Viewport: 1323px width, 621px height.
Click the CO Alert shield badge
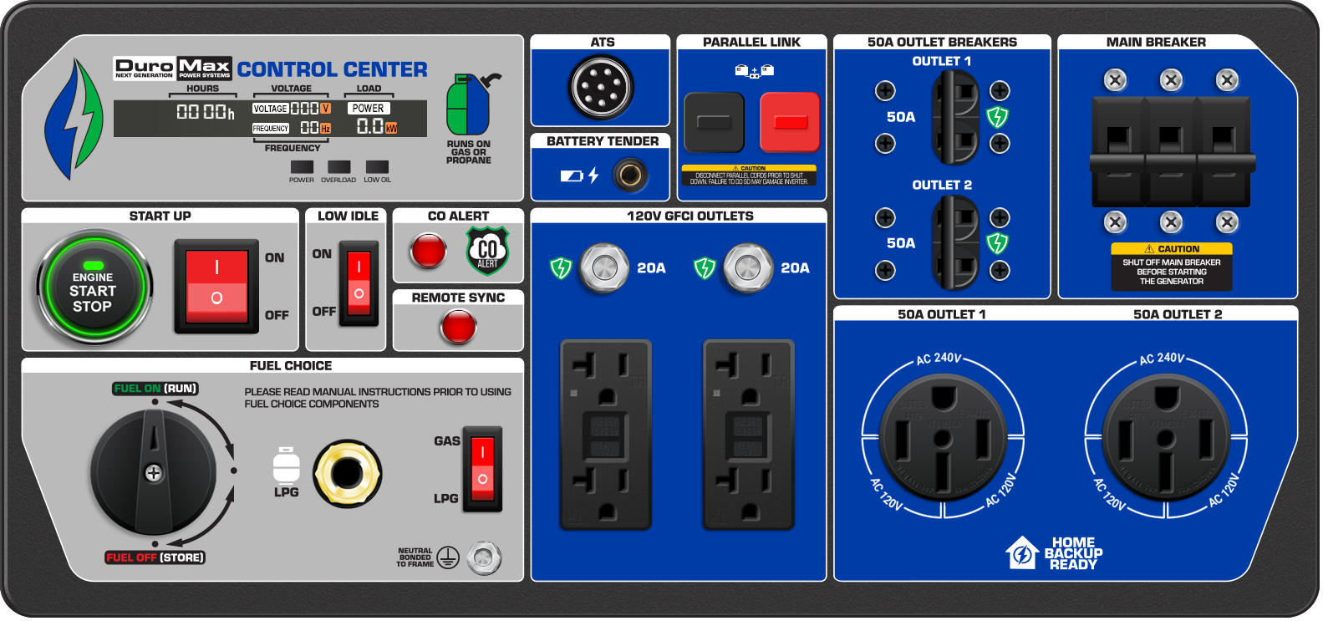[x=487, y=251]
